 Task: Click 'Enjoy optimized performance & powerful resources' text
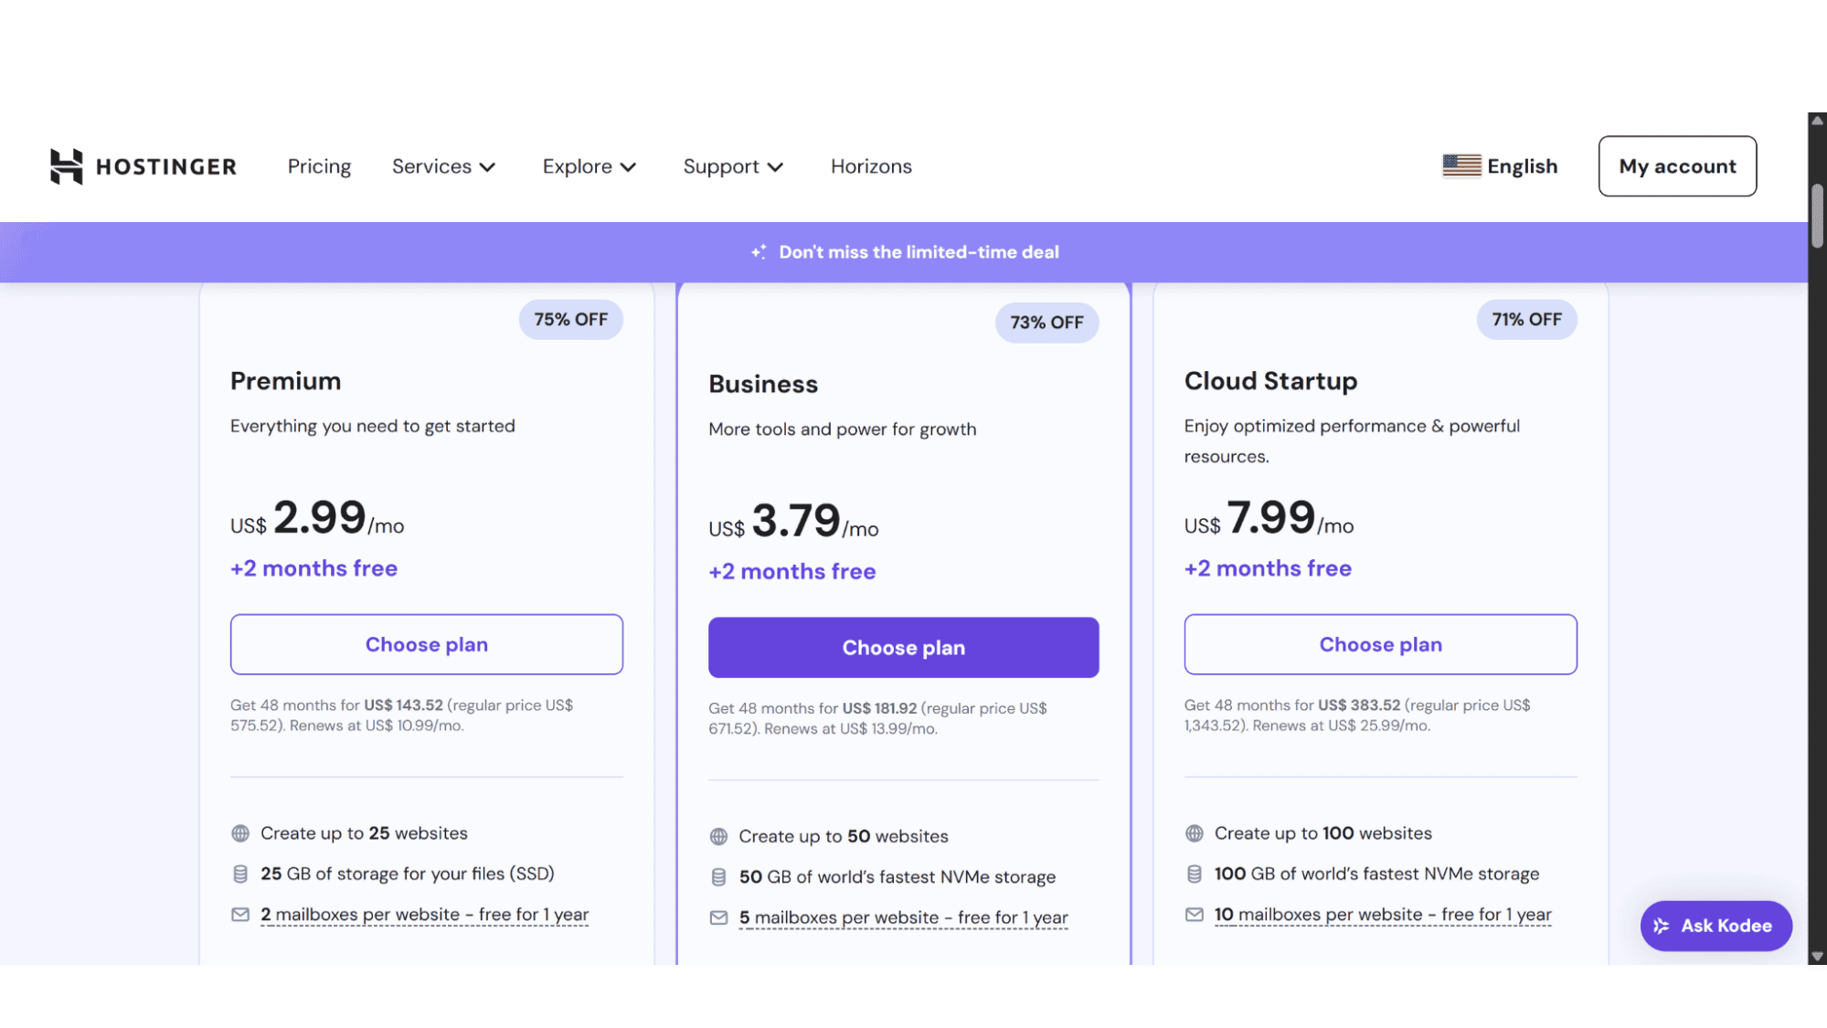[x=1353, y=441]
